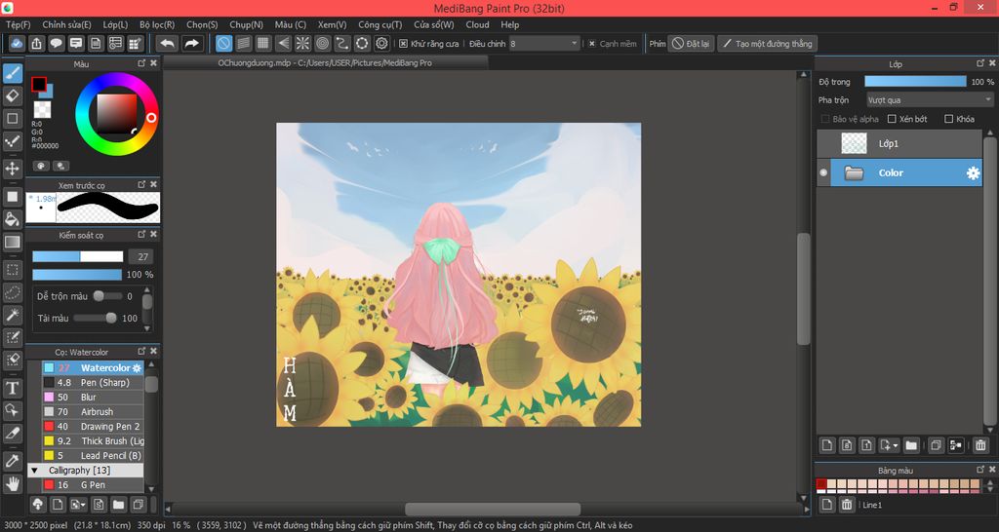999x532 pixels.
Task: Select the Bucket fill tool
Action: tap(12, 219)
